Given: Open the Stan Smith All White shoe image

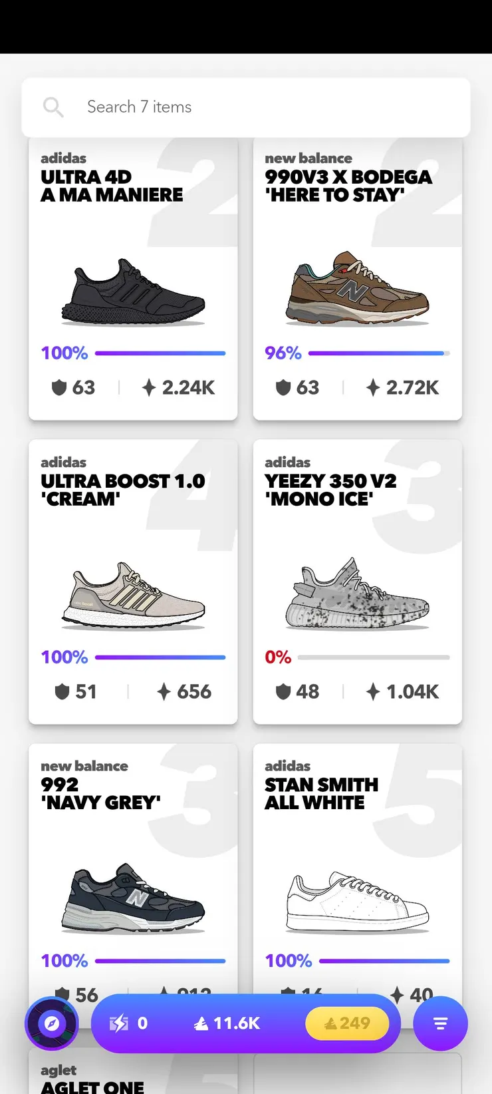Looking at the screenshot, I should tap(358, 902).
